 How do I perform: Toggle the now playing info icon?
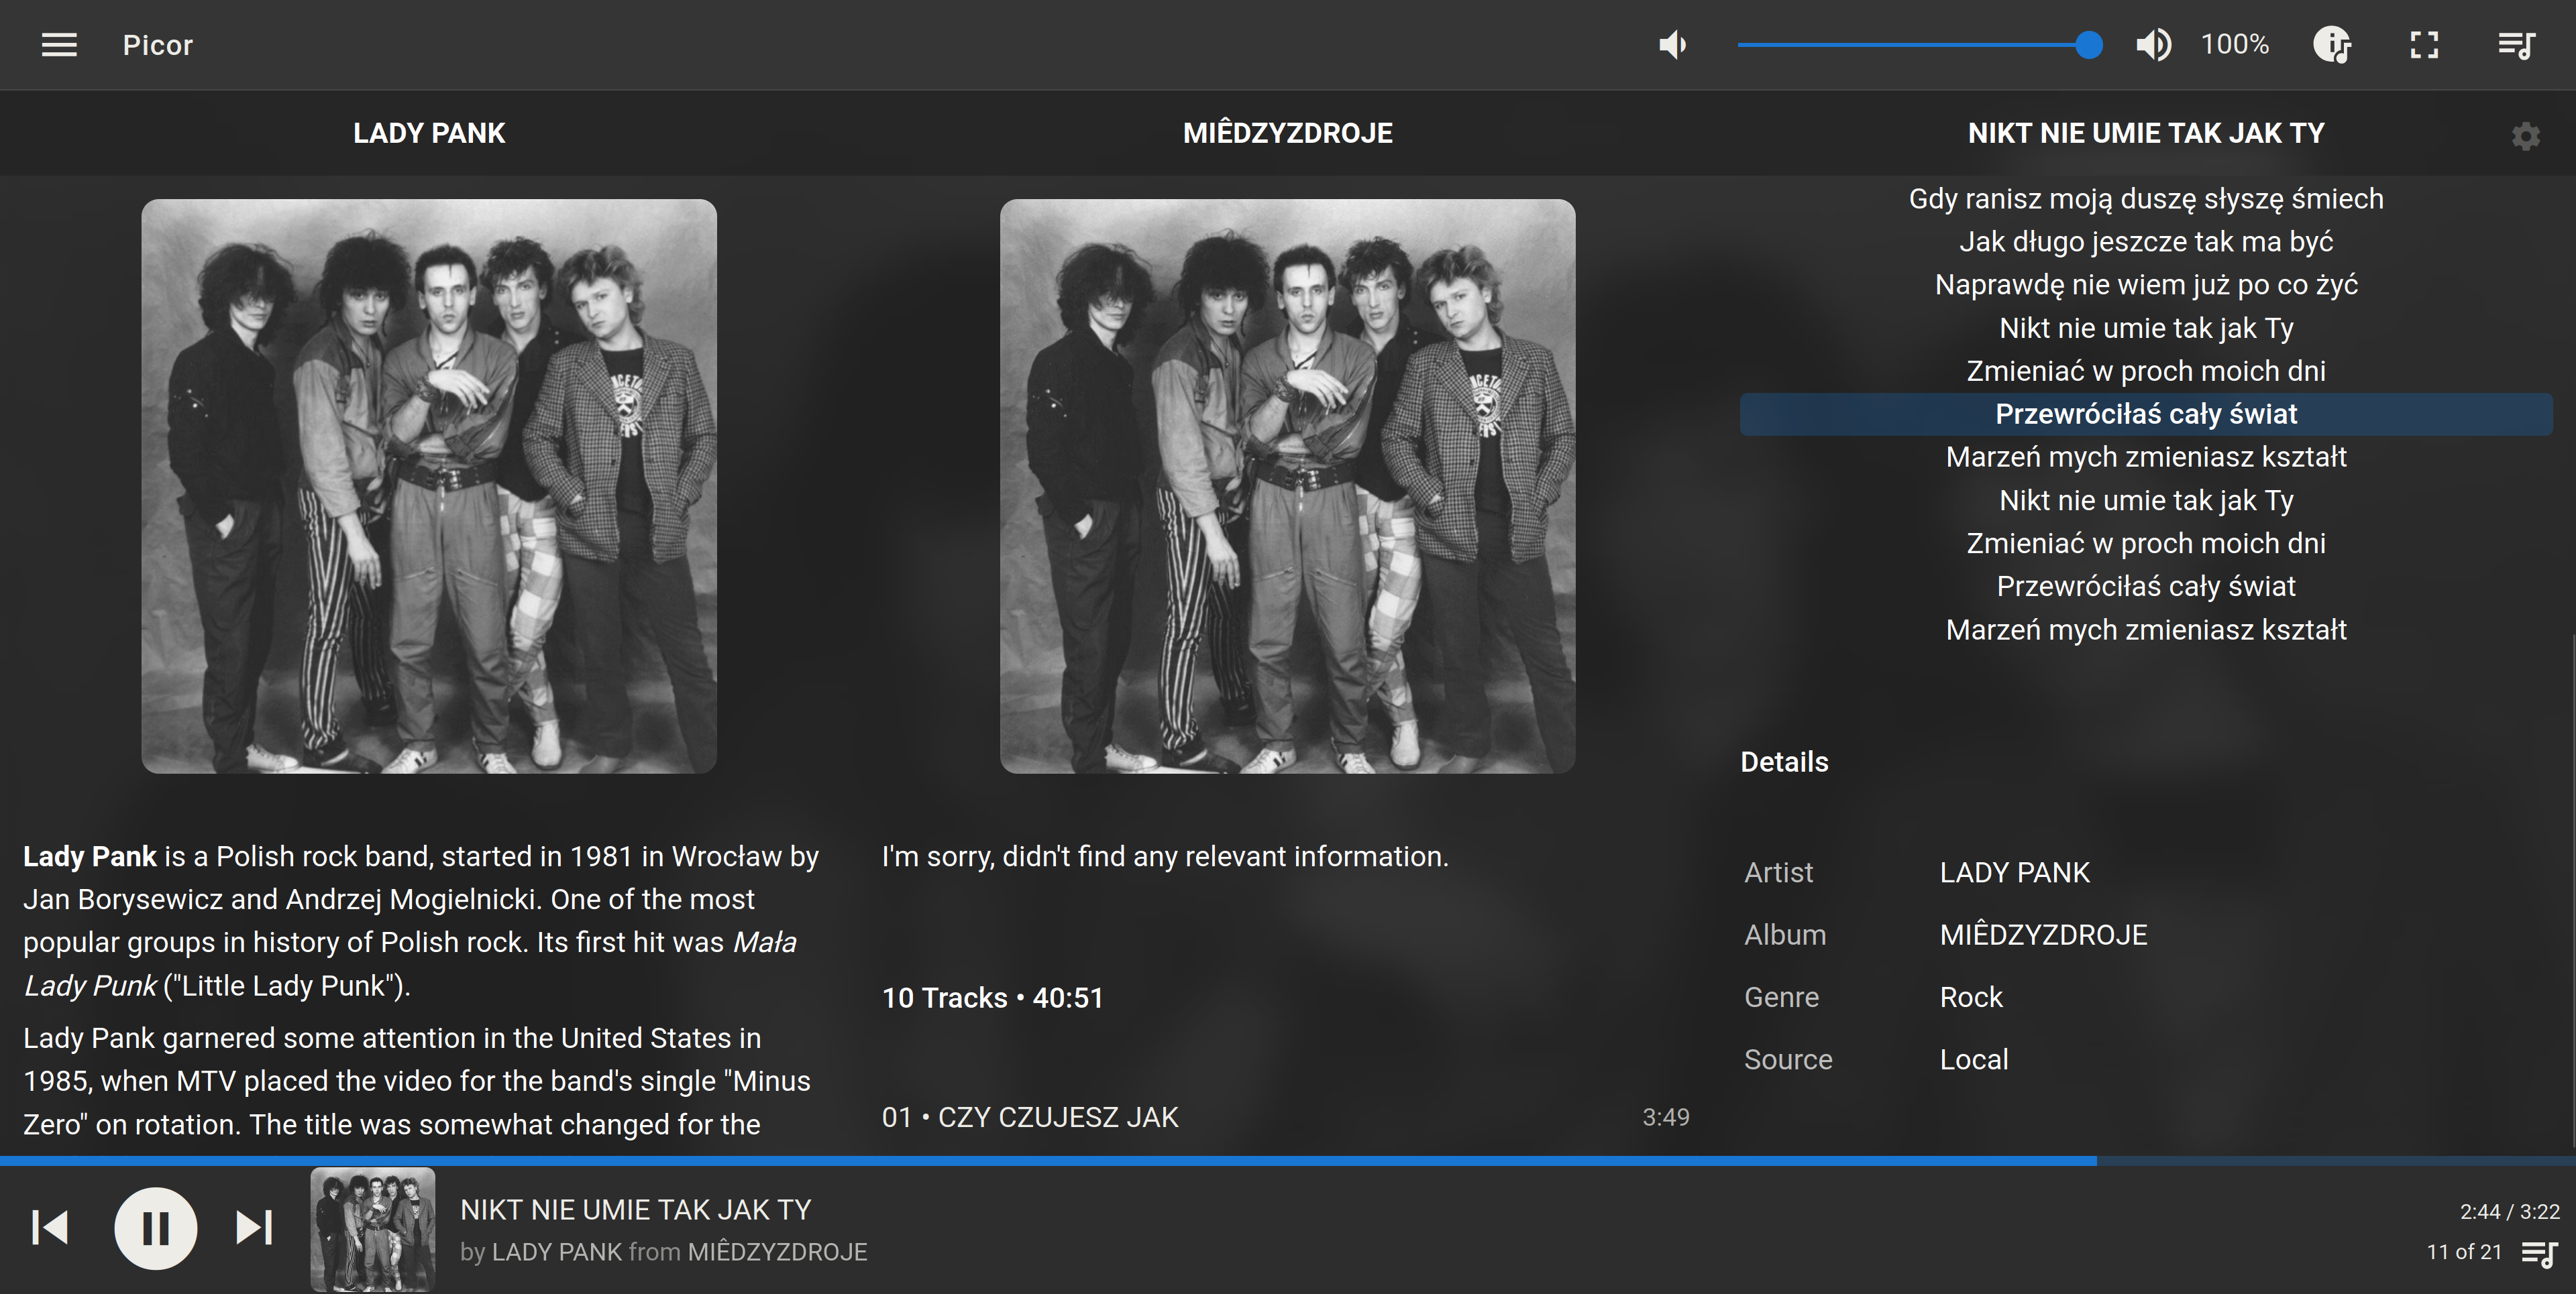[x=2332, y=45]
